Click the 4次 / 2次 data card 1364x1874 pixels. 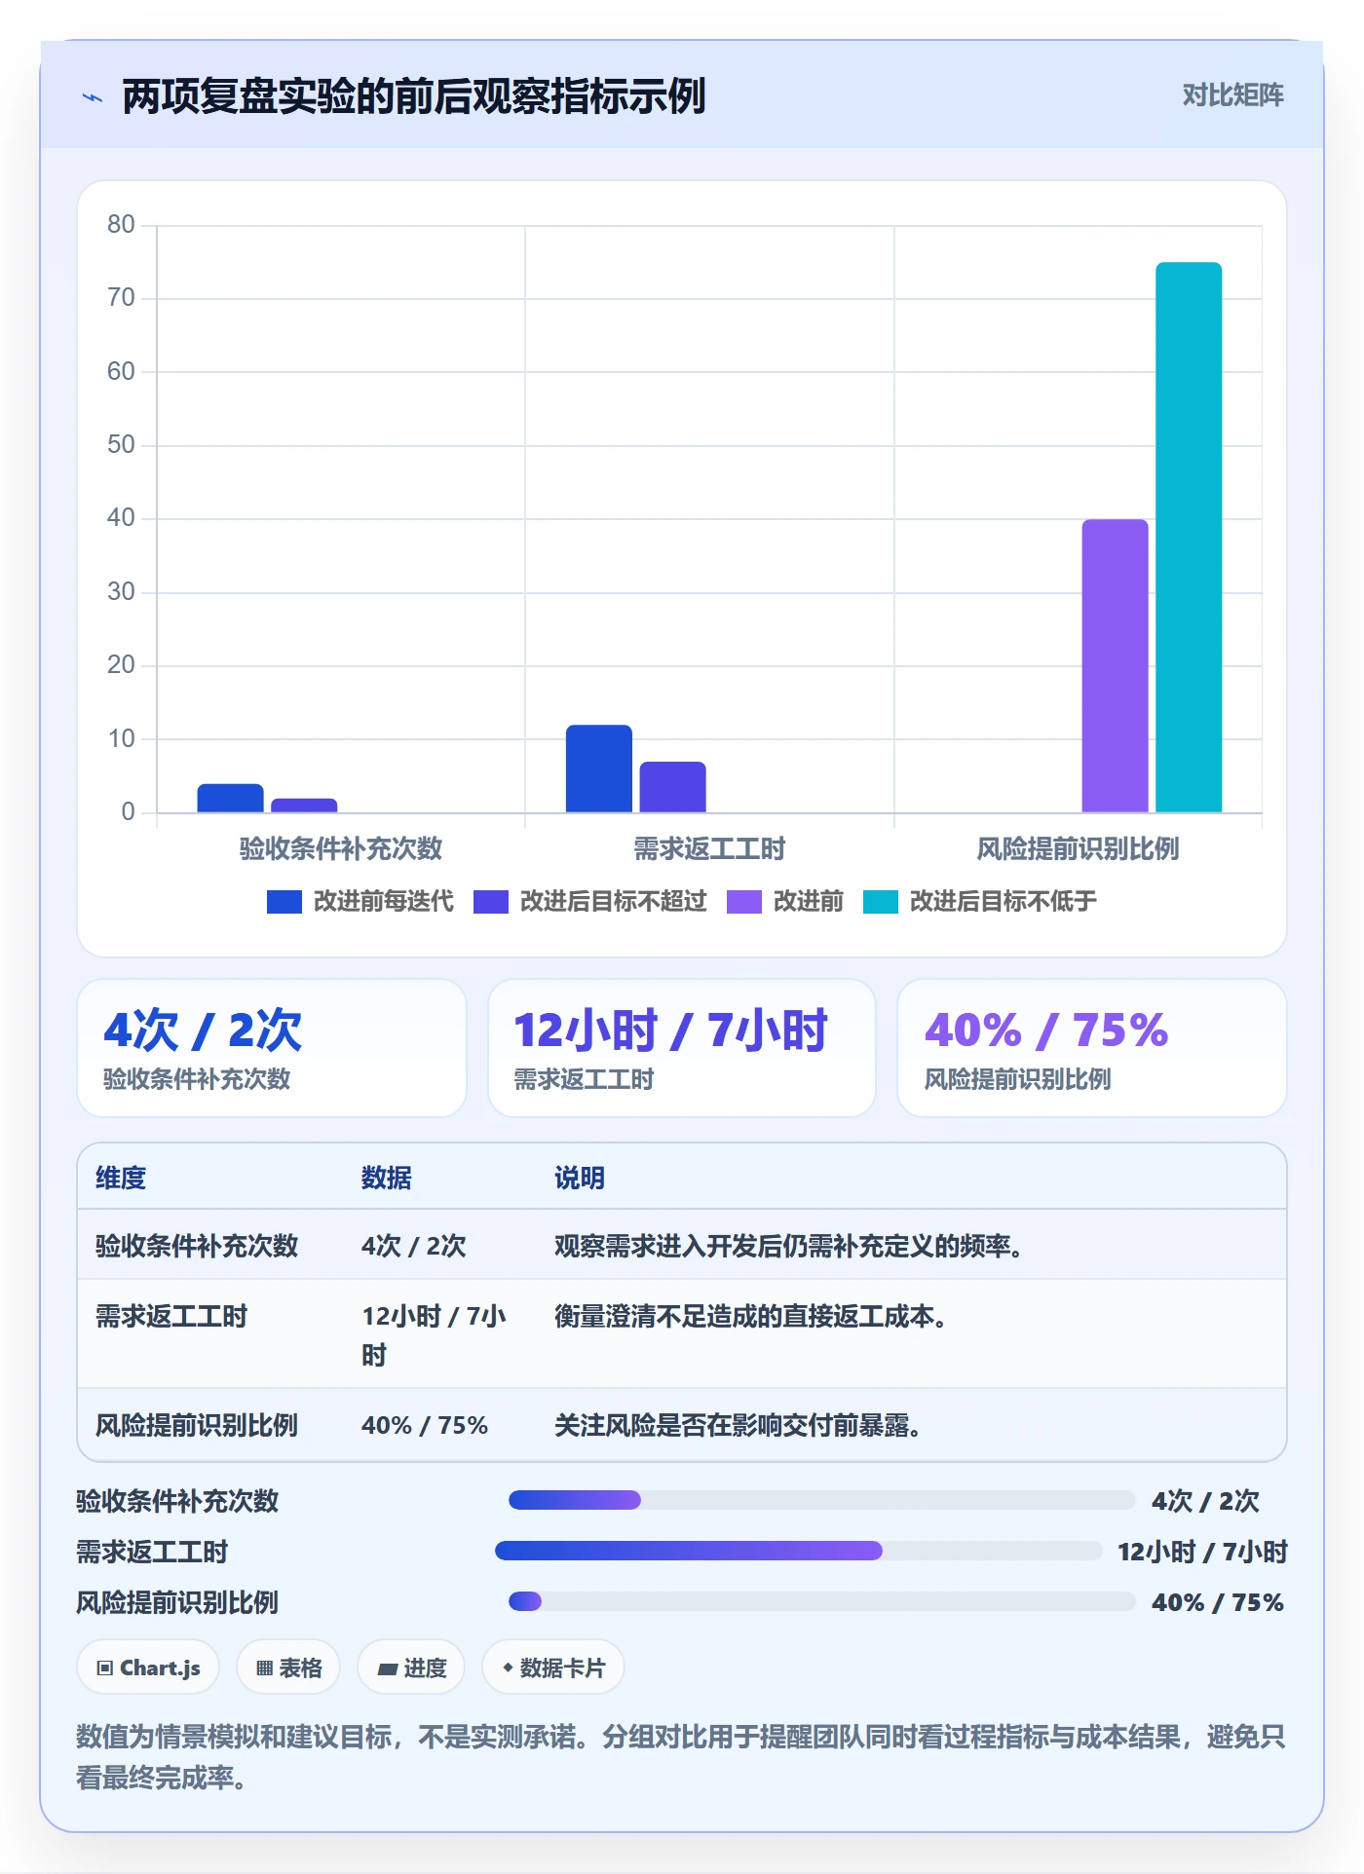(272, 1048)
